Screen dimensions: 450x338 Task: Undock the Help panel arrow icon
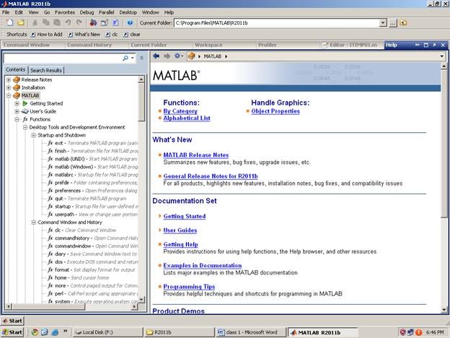(x=434, y=45)
